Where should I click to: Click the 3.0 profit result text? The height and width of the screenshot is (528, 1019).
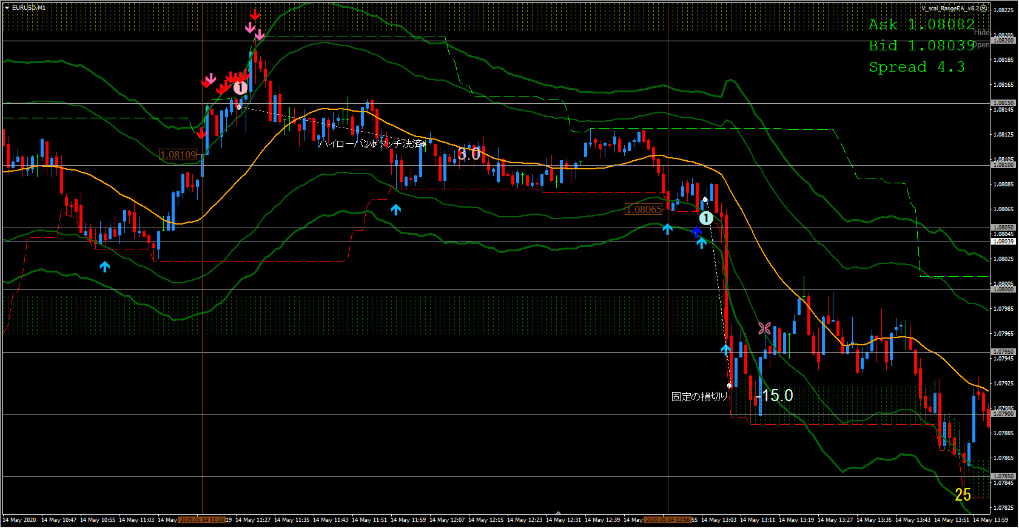[469, 154]
